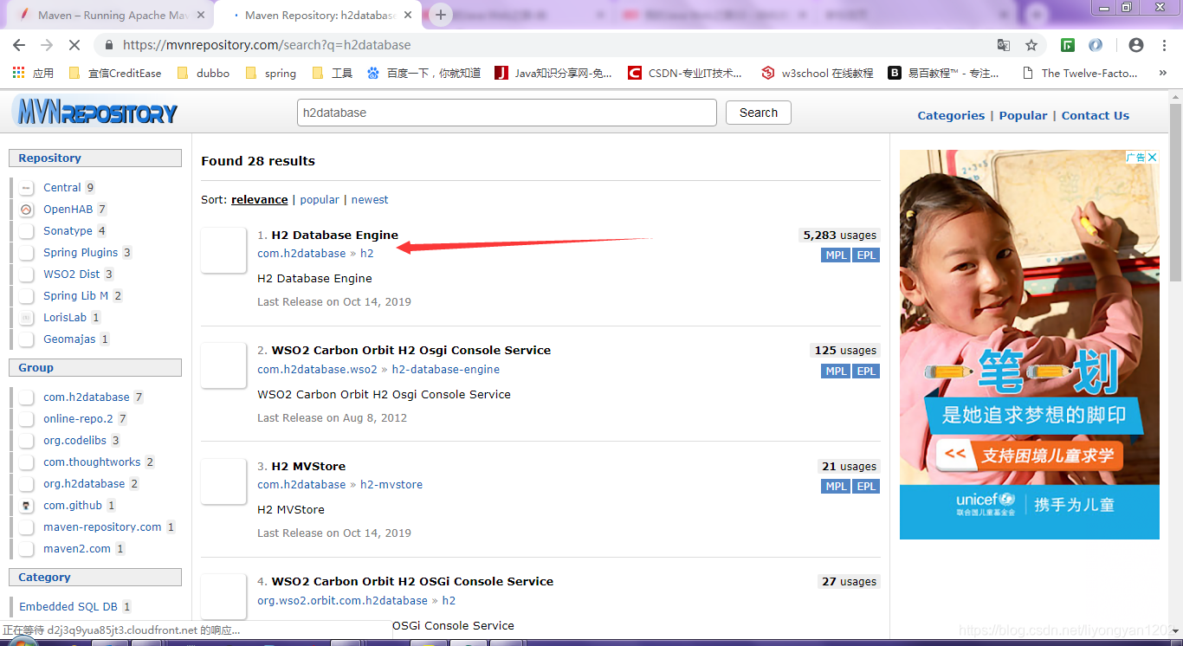This screenshot has width=1183, height=646.
Task: Filter by com.github group
Action: click(x=73, y=505)
